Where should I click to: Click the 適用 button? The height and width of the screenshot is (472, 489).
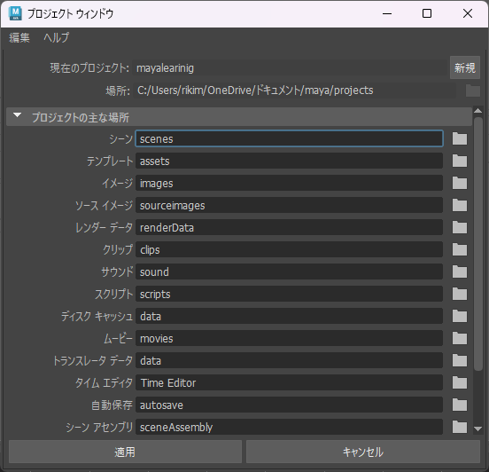pos(125,452)
